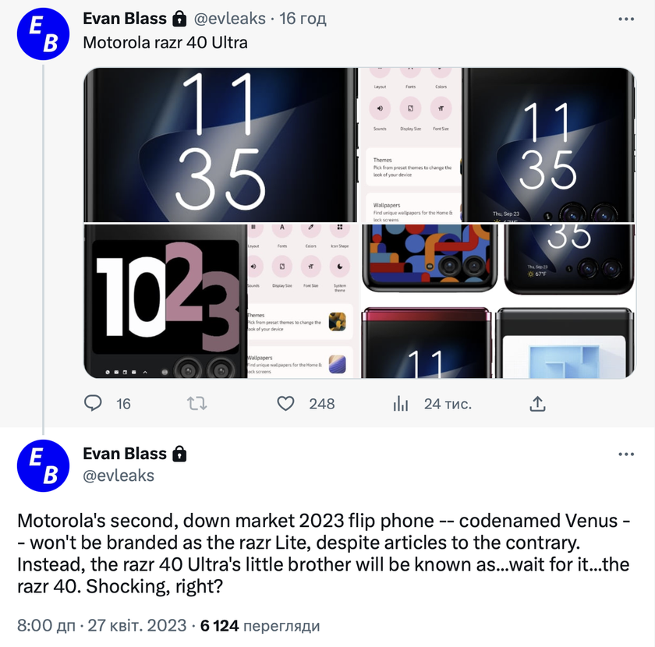Click the '16 год' timestamp link

click(x=303, y=18)
